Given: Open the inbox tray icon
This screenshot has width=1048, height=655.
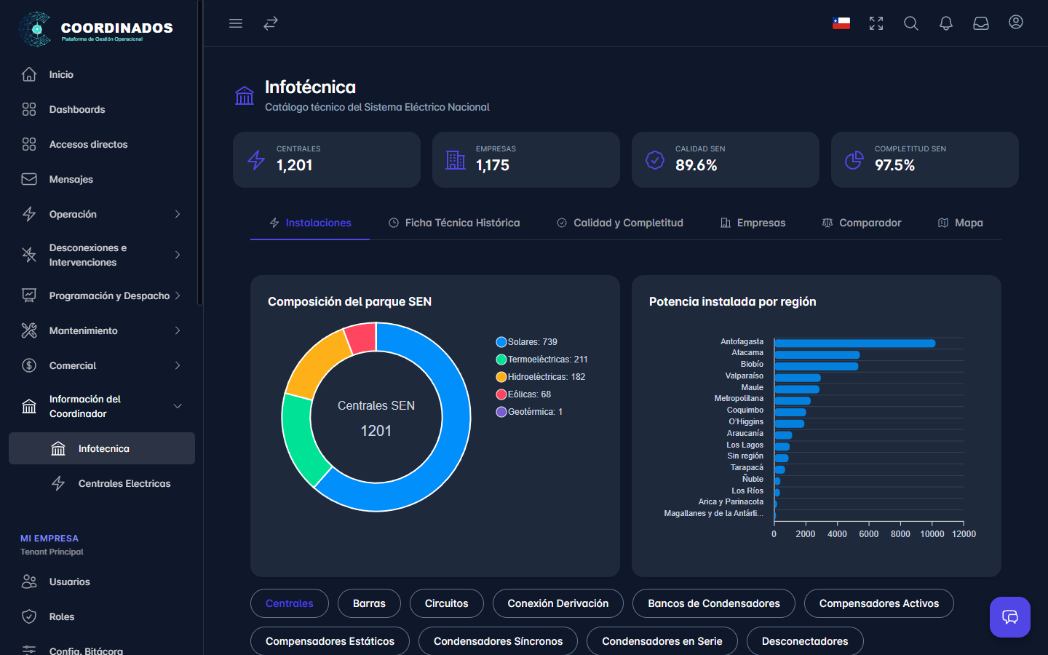Looking at the screenshot, I should [981, 23].
